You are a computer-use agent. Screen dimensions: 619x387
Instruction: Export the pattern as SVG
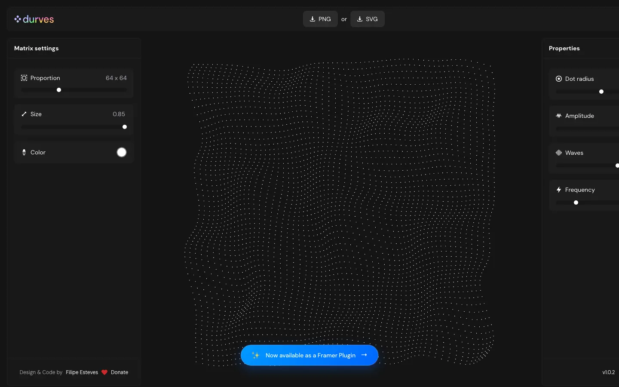tap(368, 19)
